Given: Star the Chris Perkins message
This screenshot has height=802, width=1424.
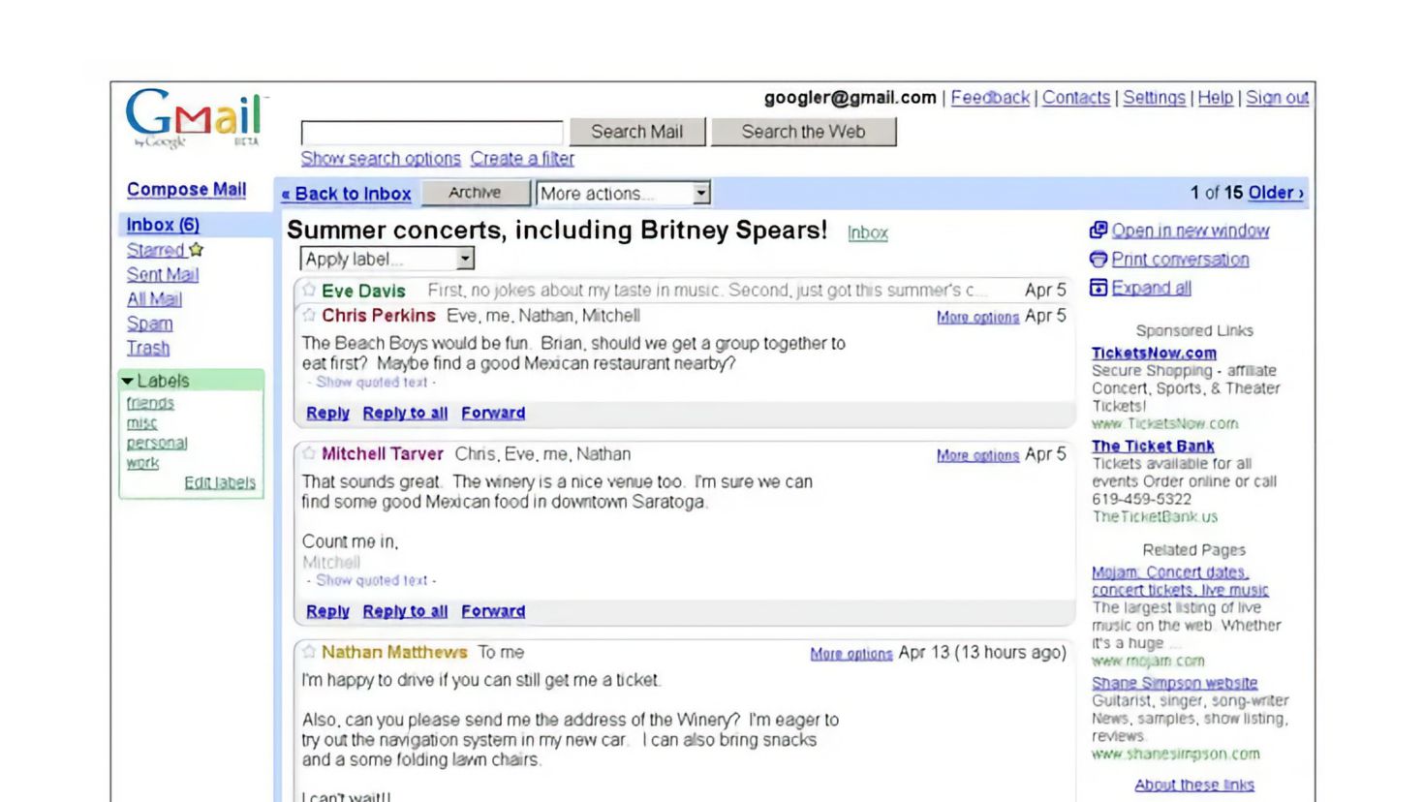Looking at the screenshot, I should click(309, 315).
